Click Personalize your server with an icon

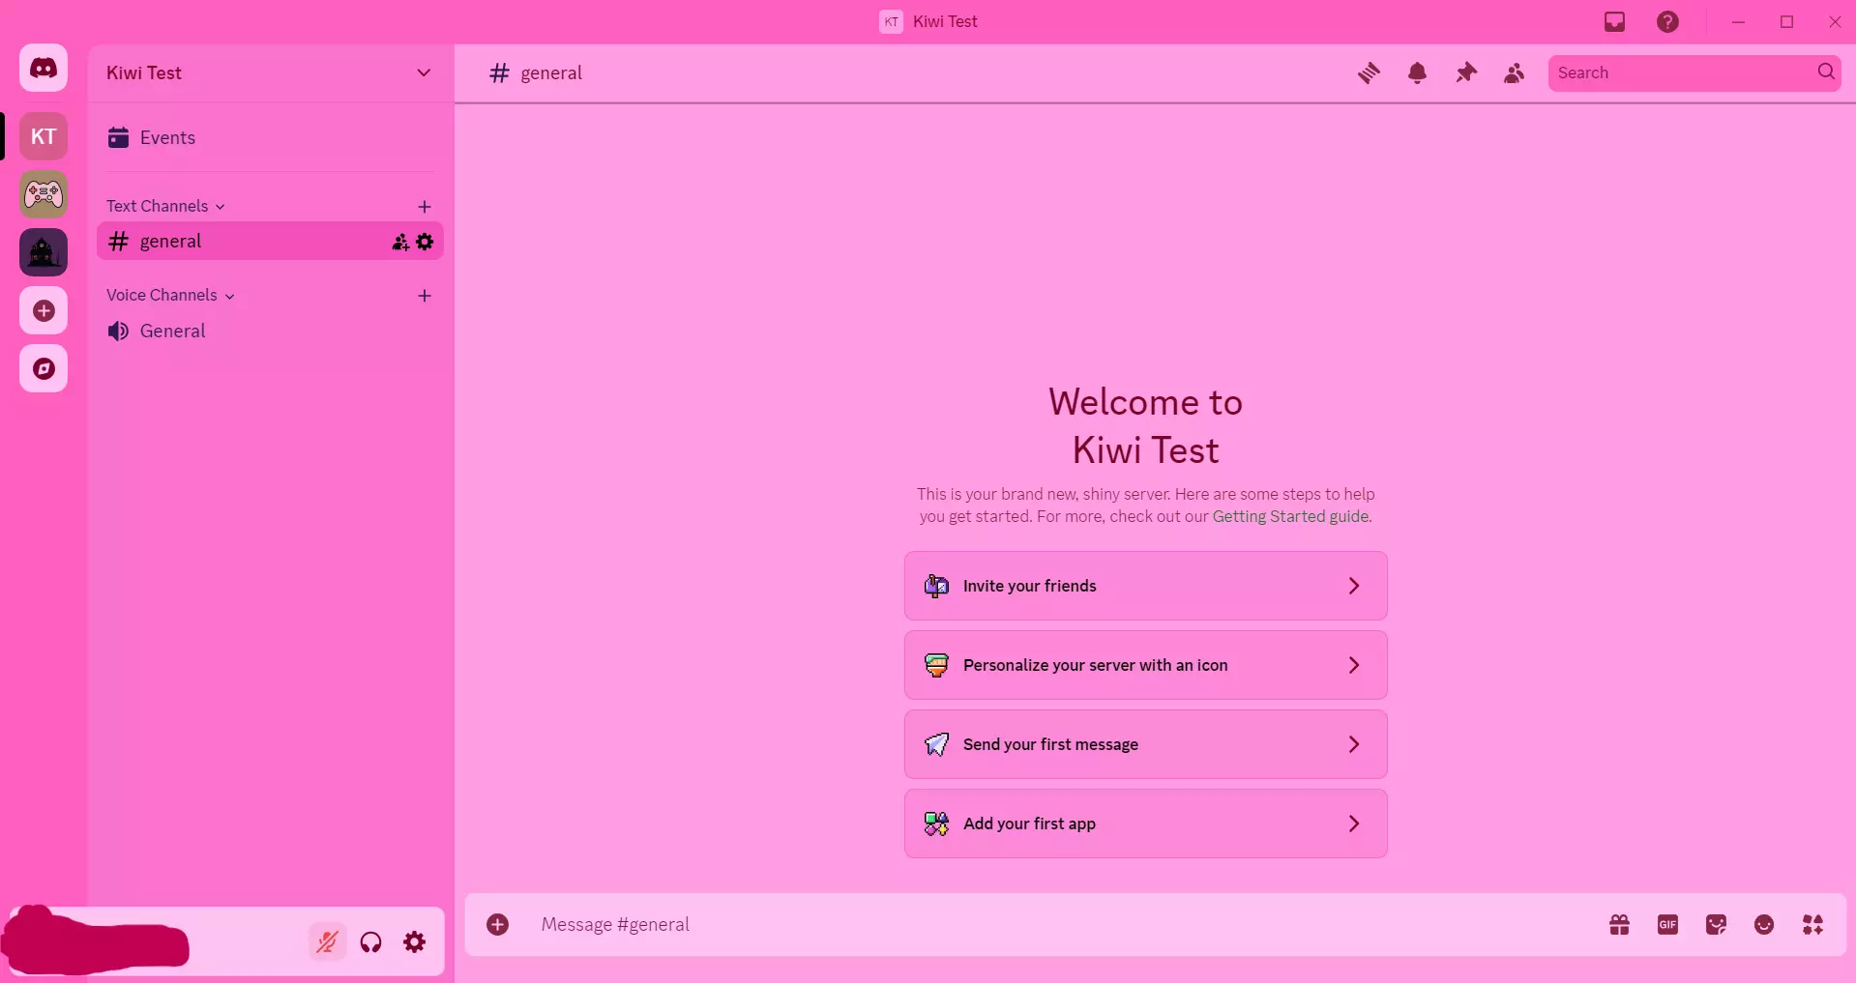pos(1145,665)
